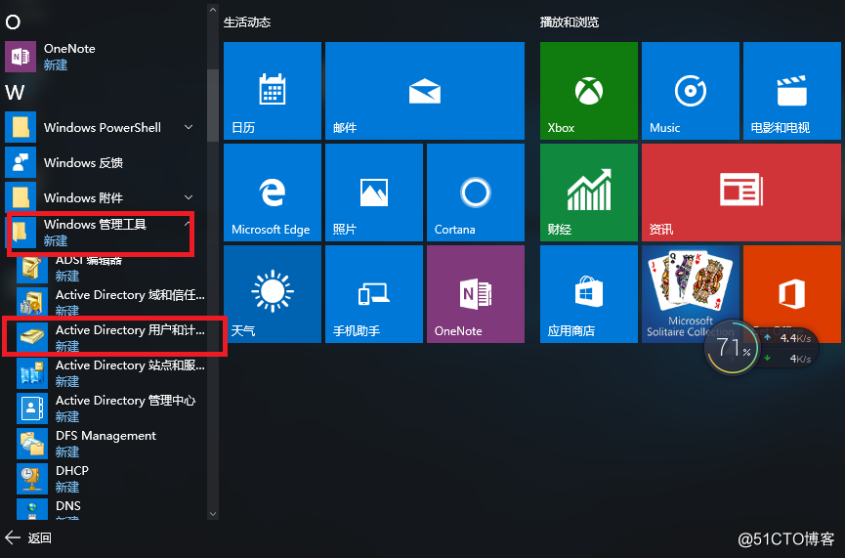Open the 电影和电视 tile
Image resolution: width=845 pixels, height=558 pixels.
(x=791, y=91)
